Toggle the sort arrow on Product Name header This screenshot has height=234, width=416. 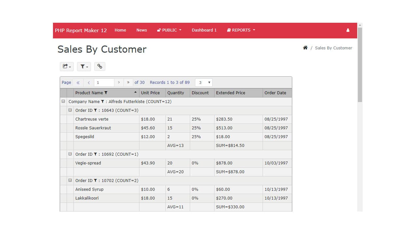click(135, 92)
